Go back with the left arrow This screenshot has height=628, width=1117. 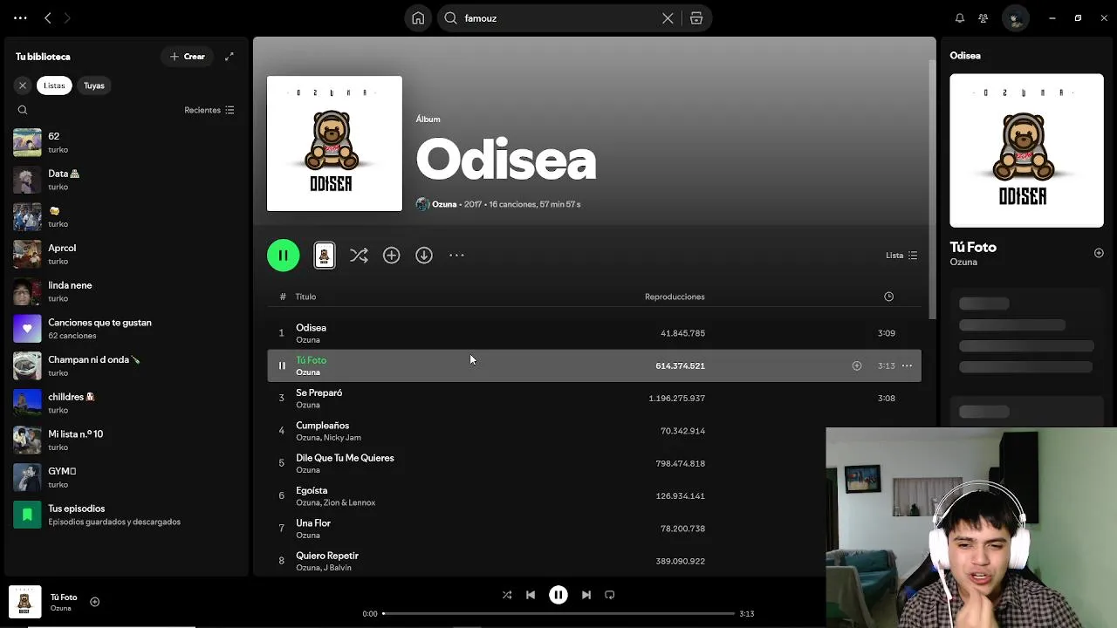[x=48, y=17]
